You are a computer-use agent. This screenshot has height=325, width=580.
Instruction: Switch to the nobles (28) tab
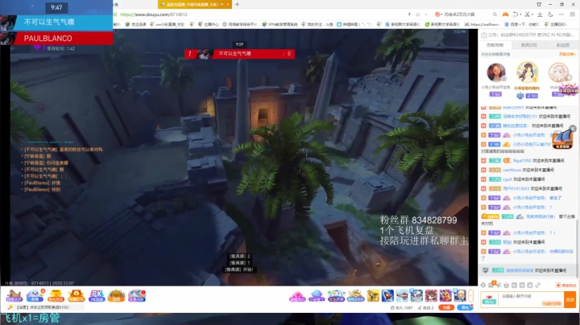tap(529, 45)
